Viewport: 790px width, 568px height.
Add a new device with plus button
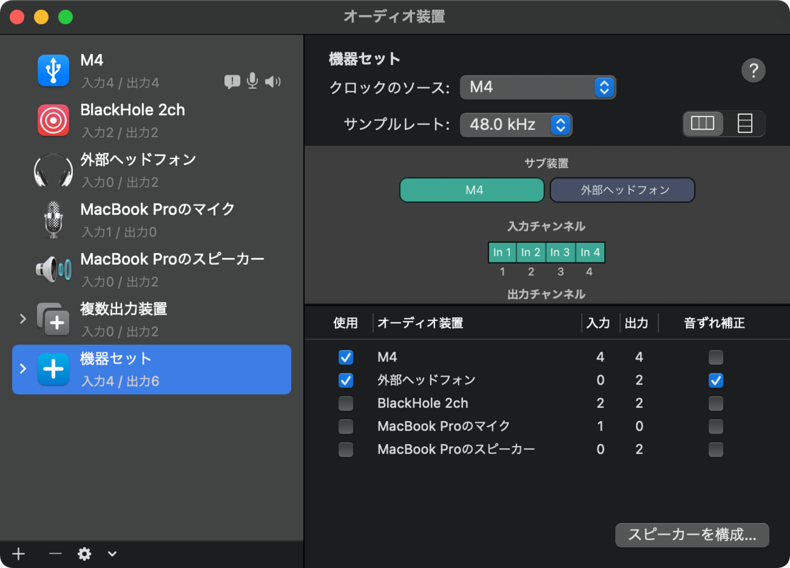[x=19, y=553]
